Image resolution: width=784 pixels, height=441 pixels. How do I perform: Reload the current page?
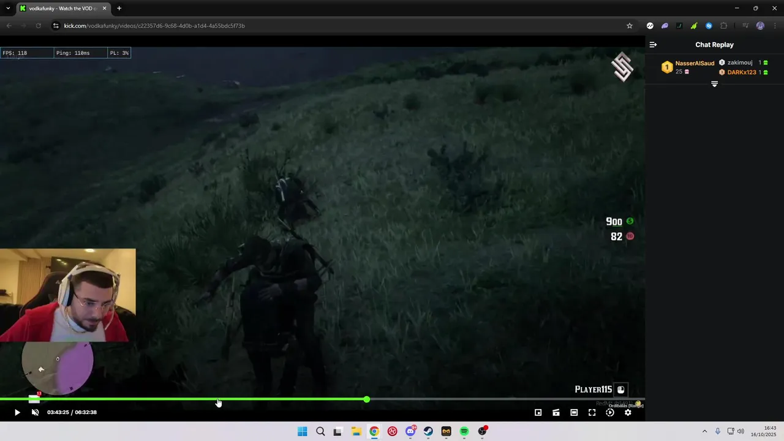tap(38, 26)
